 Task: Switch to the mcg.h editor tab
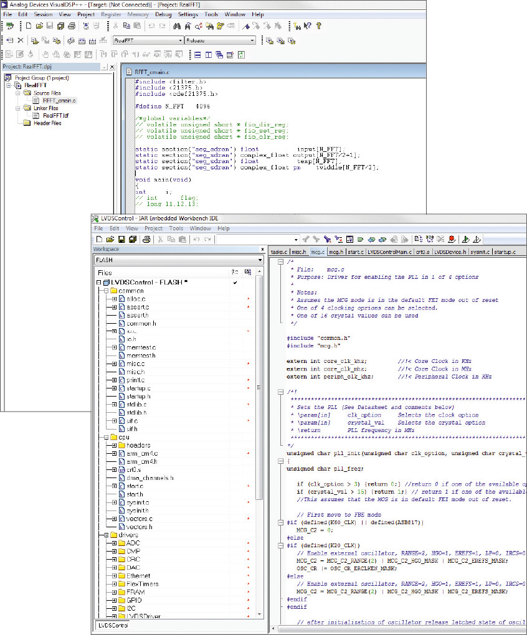(x=336, y=252)
